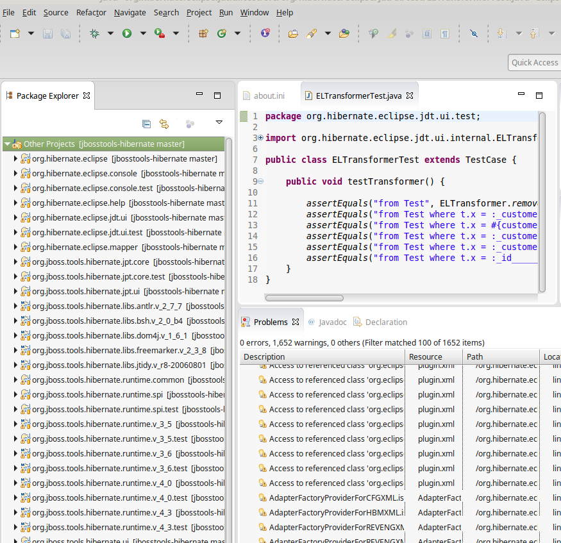Viewport: 561px width, 543px height.
Task: Click the Save icon in toolbar
Action: tap(47, 33)
